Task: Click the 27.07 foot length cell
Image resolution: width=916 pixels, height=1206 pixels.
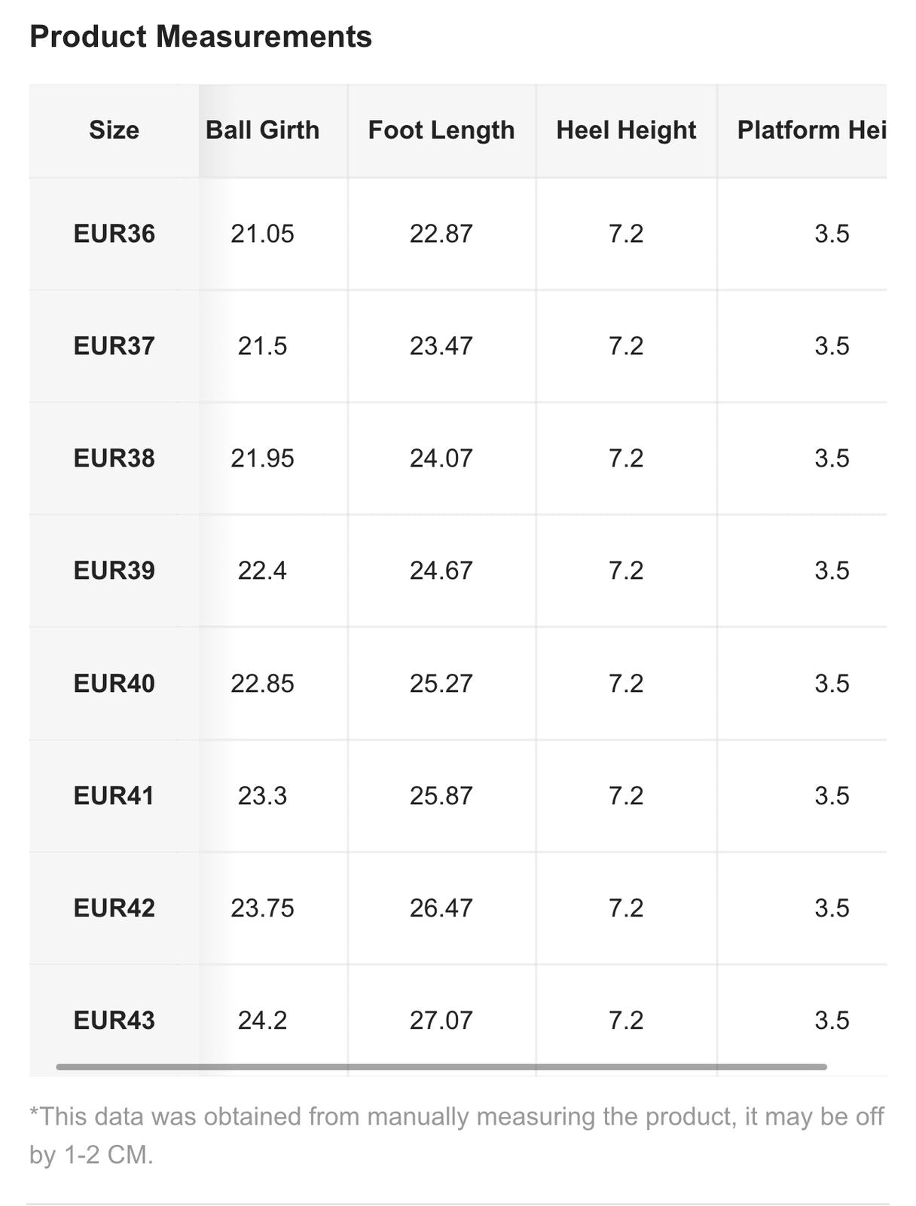Action: [441, 1020]
